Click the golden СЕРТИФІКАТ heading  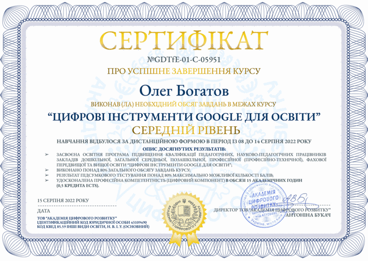click(184, 40)
